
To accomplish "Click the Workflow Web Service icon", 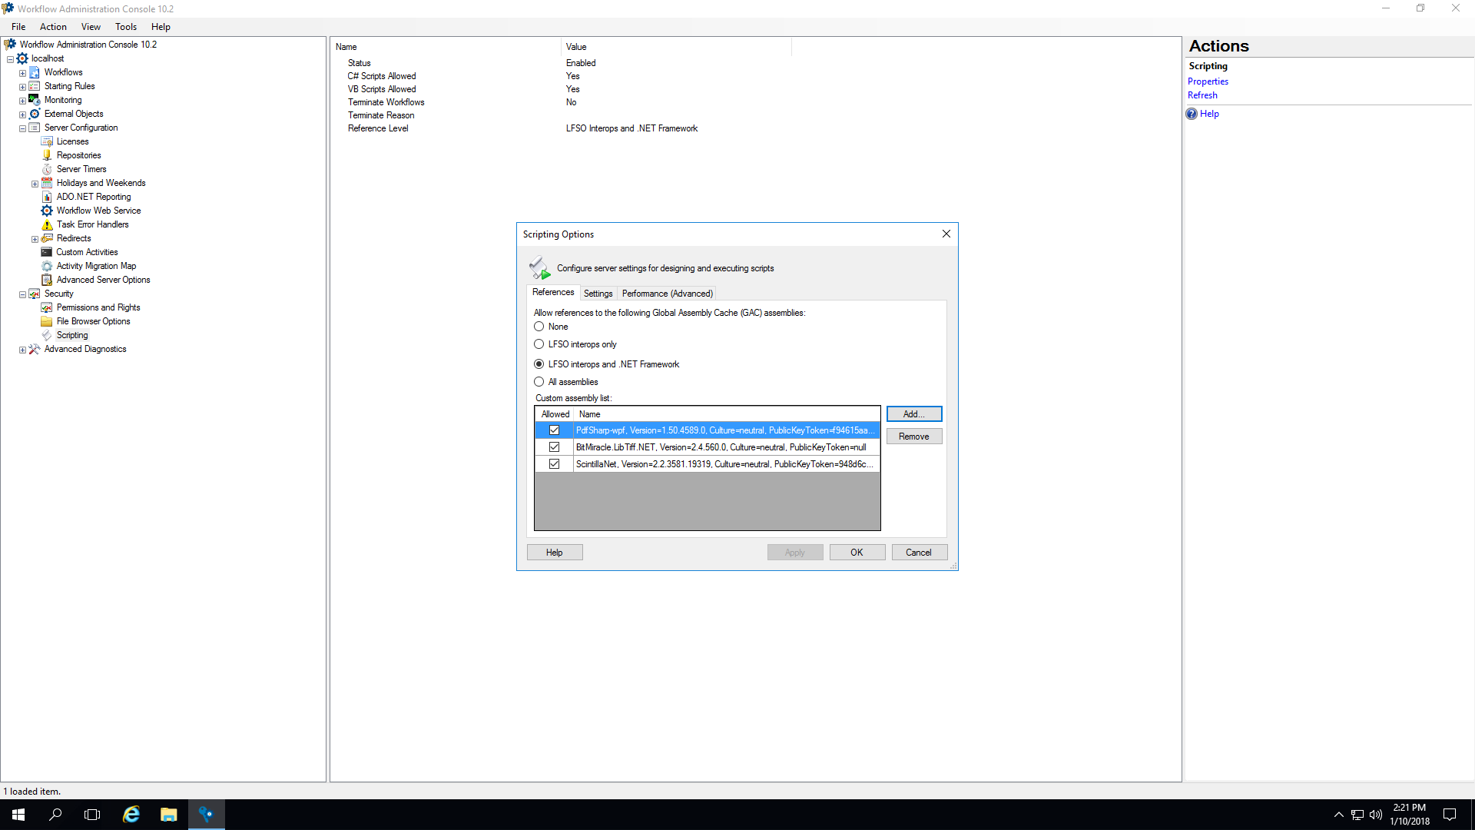I will (47, 211).
